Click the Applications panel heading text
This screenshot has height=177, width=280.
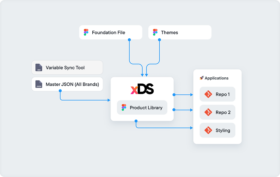(217, 78)
